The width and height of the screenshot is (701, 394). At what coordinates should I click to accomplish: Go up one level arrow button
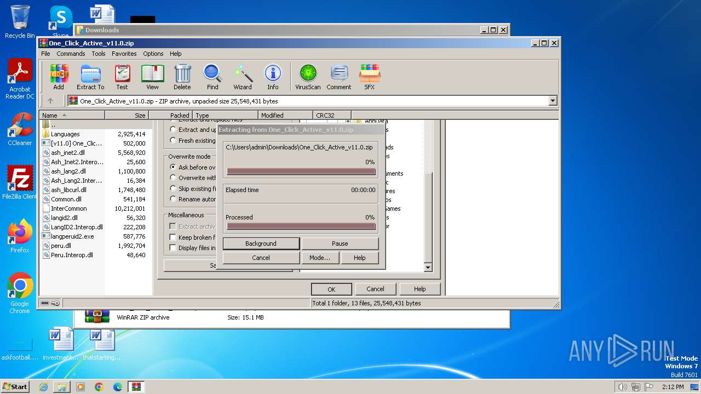(x=50, y=101)
